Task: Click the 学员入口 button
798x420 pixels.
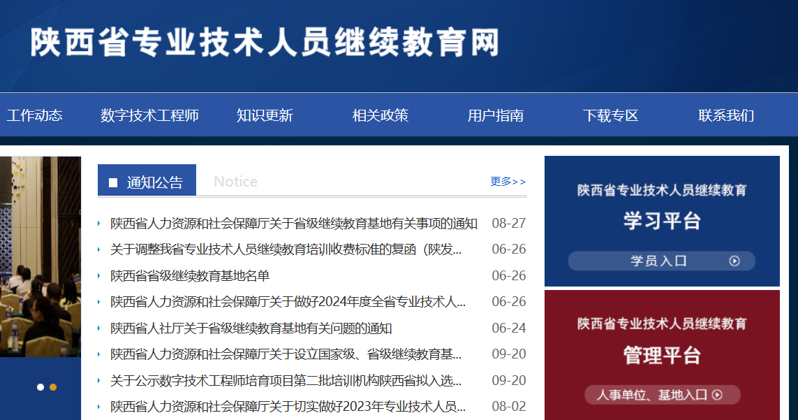Action: (662, 261)
